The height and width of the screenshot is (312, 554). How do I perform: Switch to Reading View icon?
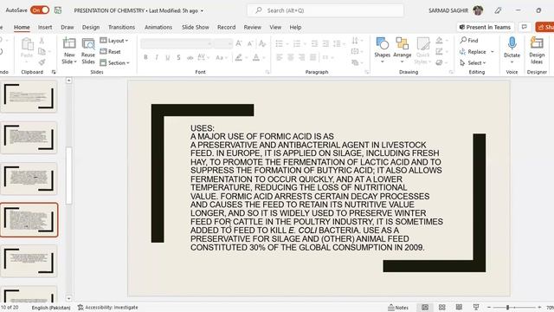(x=459, y=308)
